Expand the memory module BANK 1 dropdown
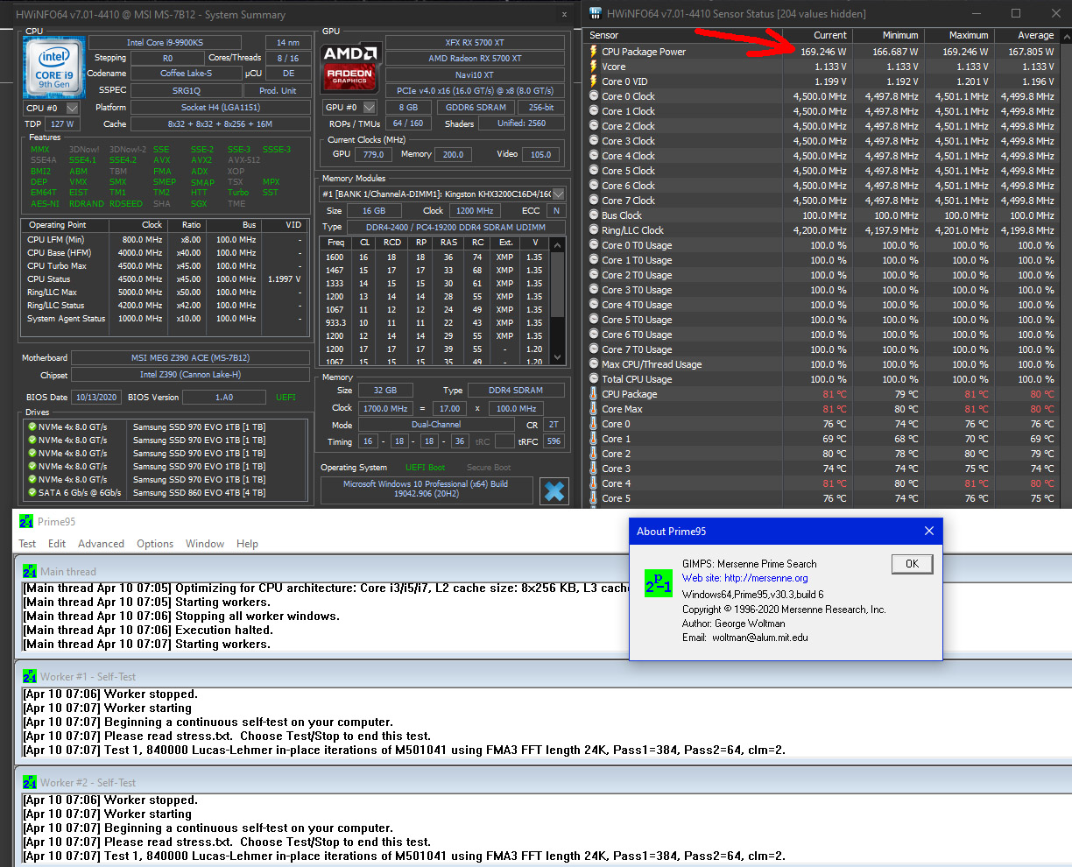This screenshot has height=867, width=1072. [558, 194]
